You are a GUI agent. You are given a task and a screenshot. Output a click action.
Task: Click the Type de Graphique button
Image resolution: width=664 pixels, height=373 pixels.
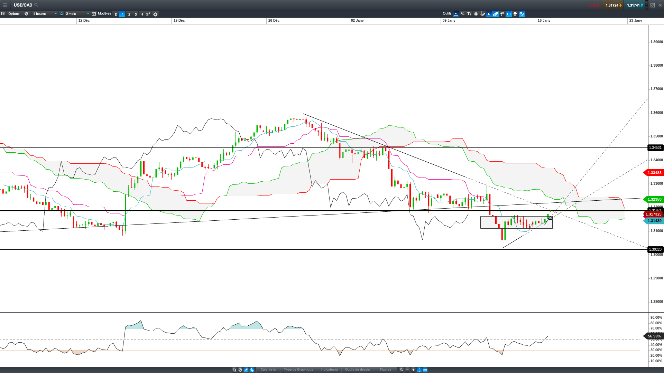[298, 370]
